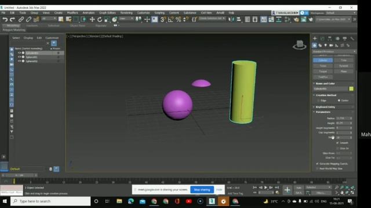Choose the Select Object tool
The image size is (371, 208).
coord(61,20)
